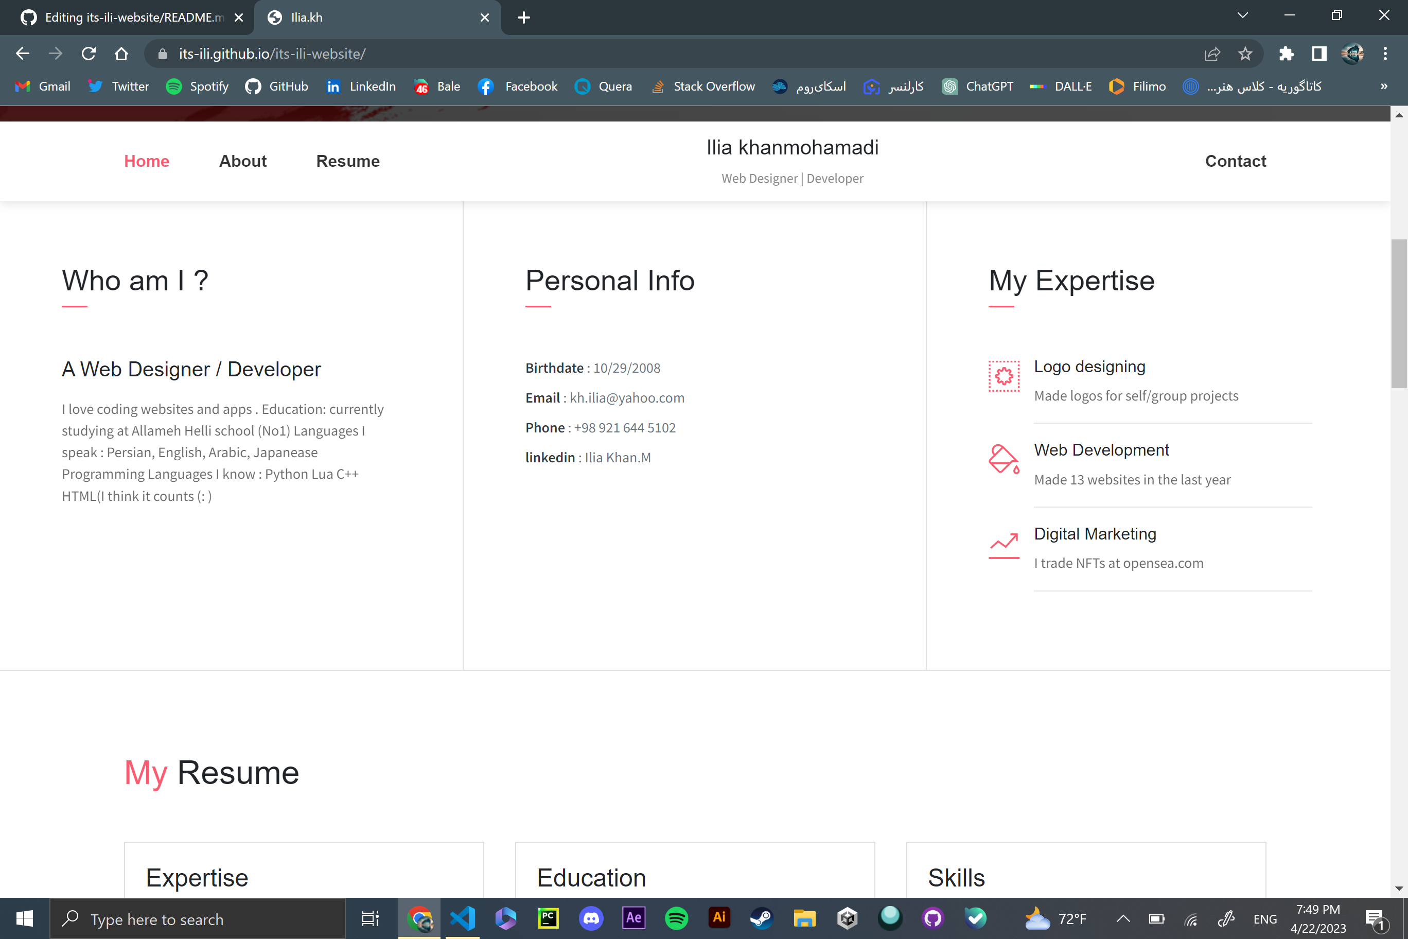Expand hidden icons in the system tray
The height and width of the screenshot is (939, 1408).
pyautogui.click(x=1123, y=918)
